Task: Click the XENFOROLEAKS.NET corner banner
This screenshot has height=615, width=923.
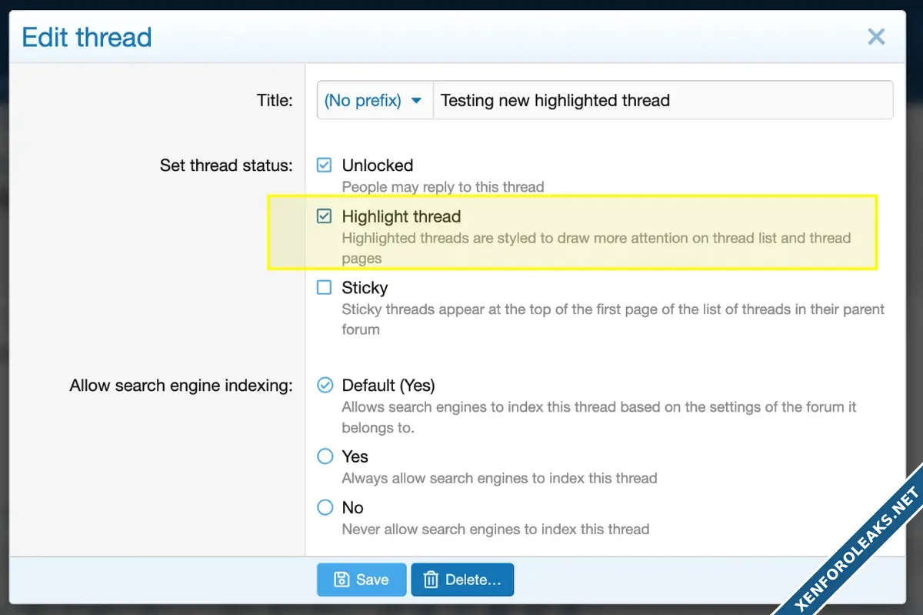Action: [856, 550]
